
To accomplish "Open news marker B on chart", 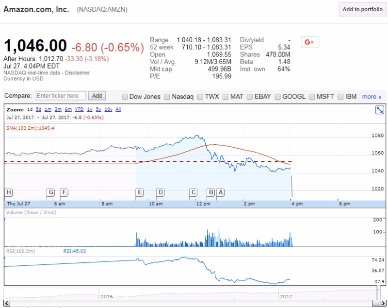I will pyautogui.click(x=211, y=192).
